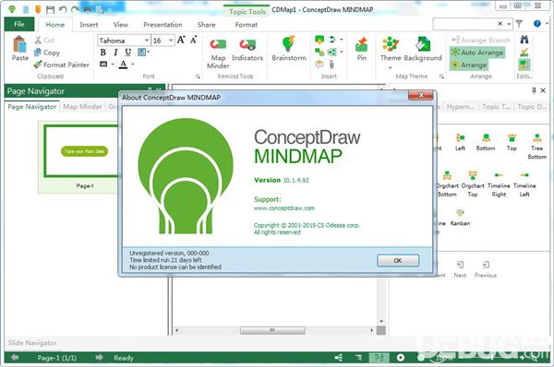Click the Cut scissors icon

[38, 41]
